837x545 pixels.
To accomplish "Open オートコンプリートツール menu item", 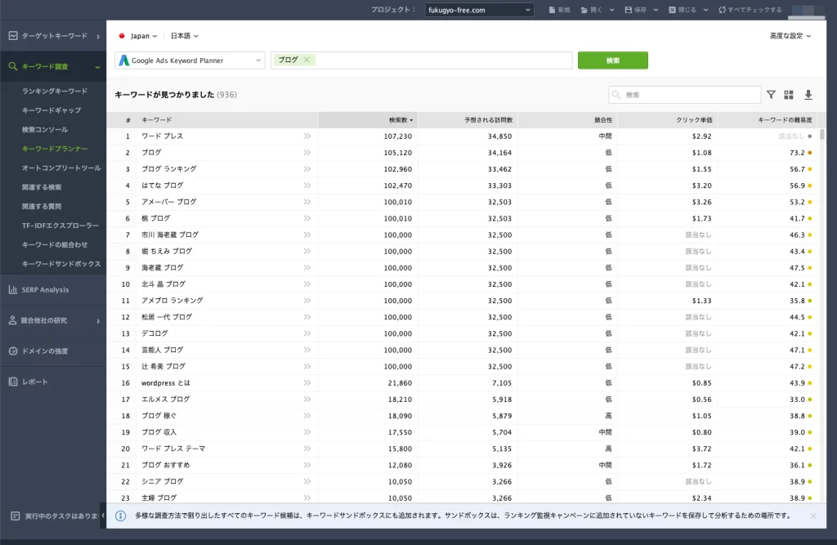I will coord(60,168).
